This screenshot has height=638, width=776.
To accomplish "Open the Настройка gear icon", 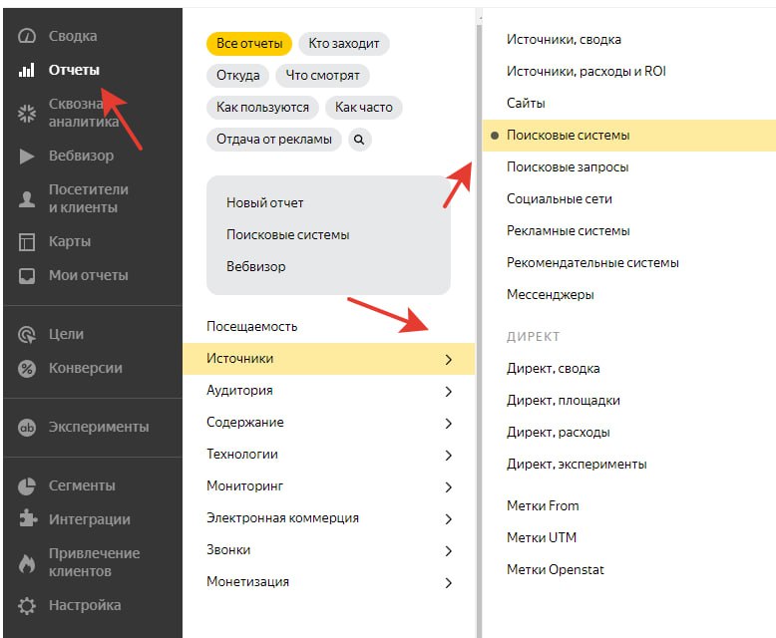I will pyautogui.click(x=27, y=605).
